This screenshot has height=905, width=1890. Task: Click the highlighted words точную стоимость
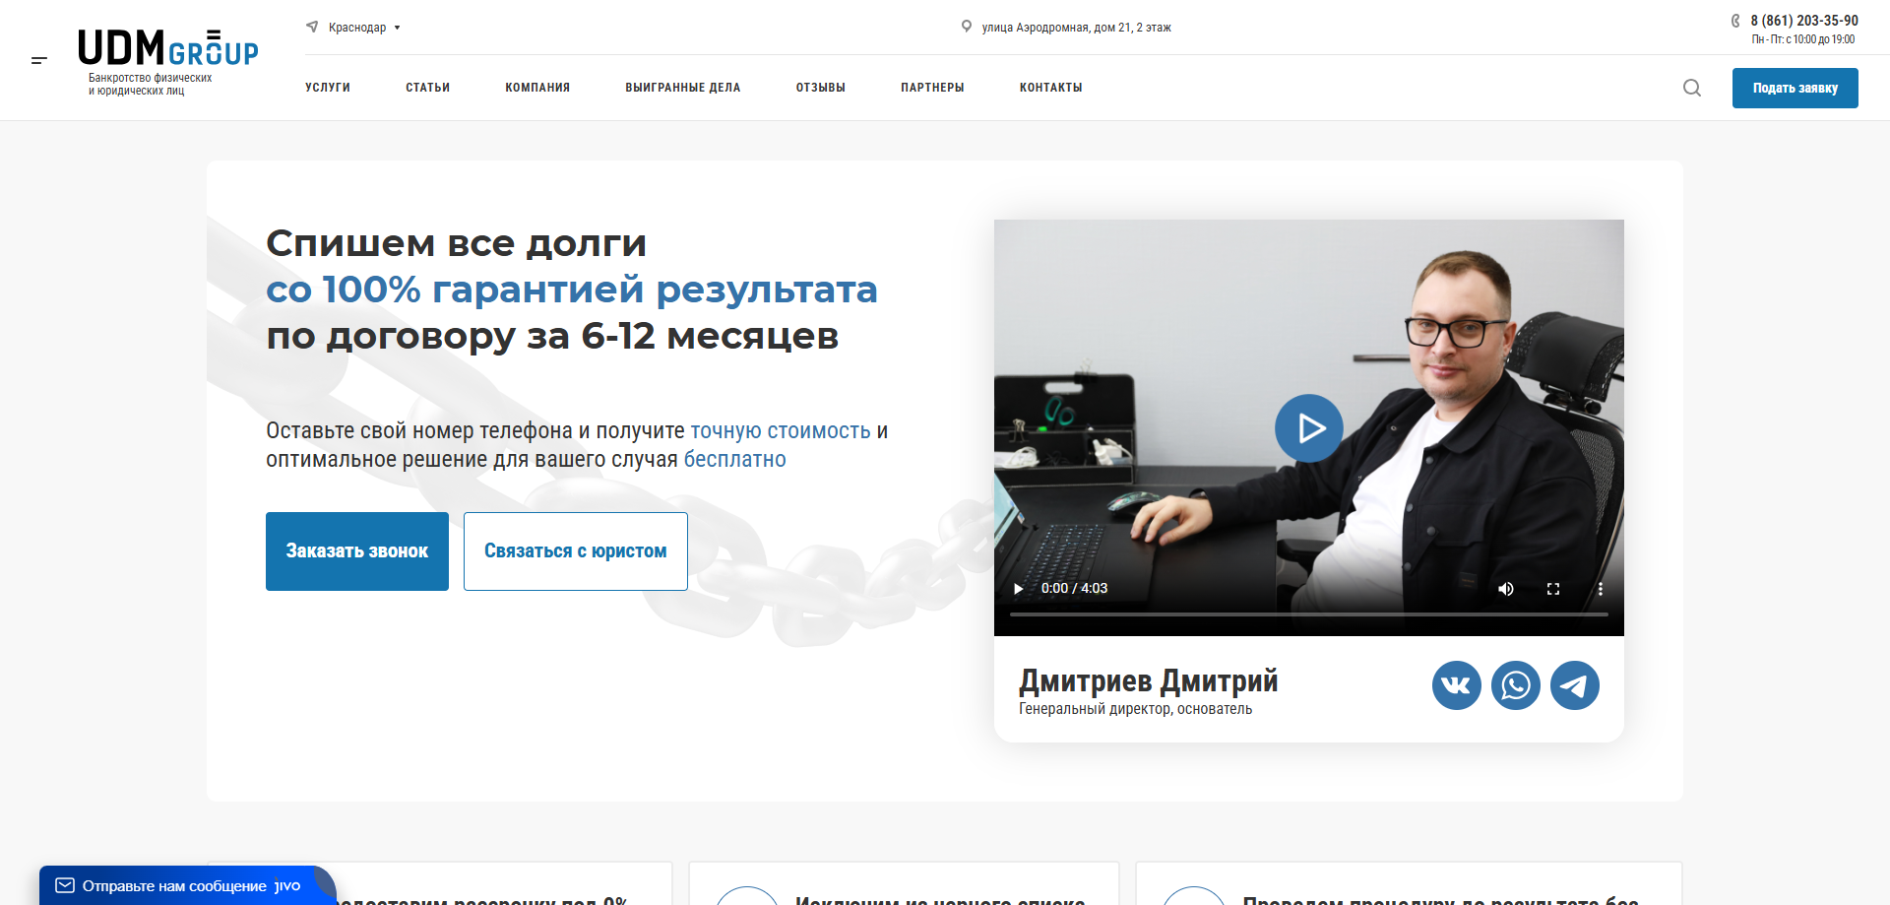tap(781, 431)
